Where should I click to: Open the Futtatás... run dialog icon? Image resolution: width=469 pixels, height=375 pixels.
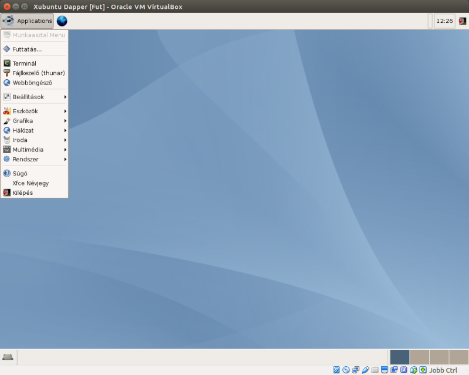(6, 49)
